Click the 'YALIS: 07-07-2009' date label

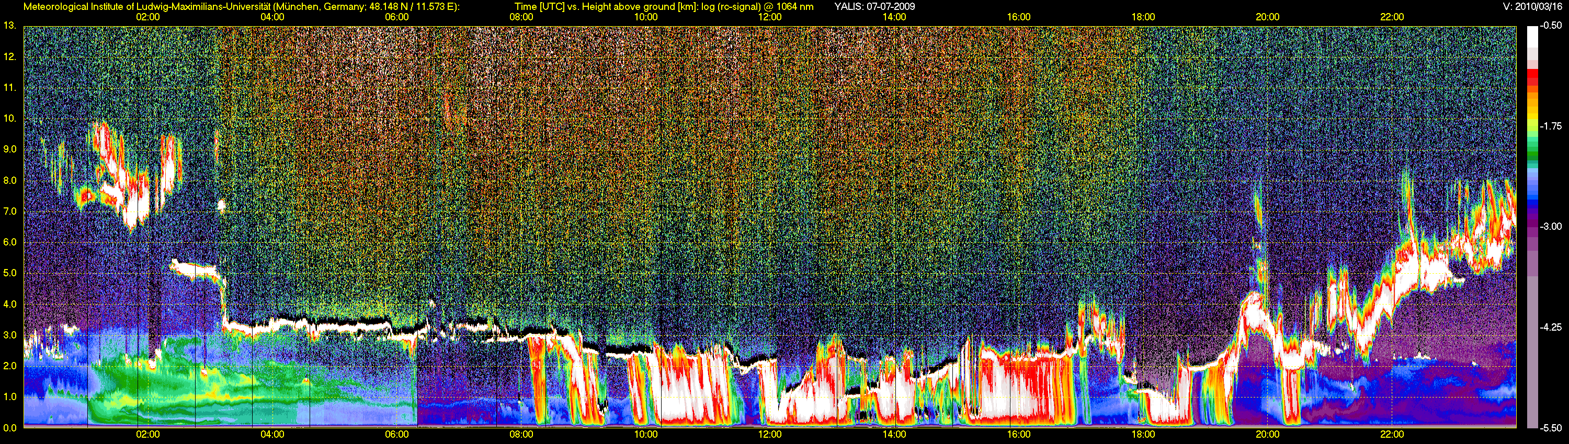click(x=874, y=7)
